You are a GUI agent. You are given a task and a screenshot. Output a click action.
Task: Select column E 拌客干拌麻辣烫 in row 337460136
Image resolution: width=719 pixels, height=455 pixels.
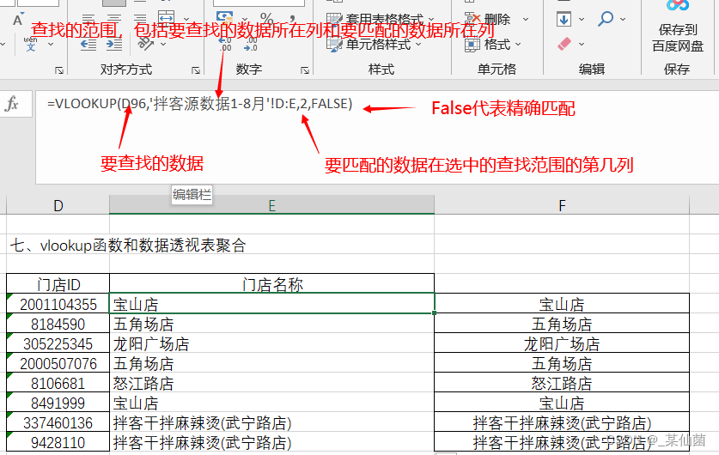point(271,422)
